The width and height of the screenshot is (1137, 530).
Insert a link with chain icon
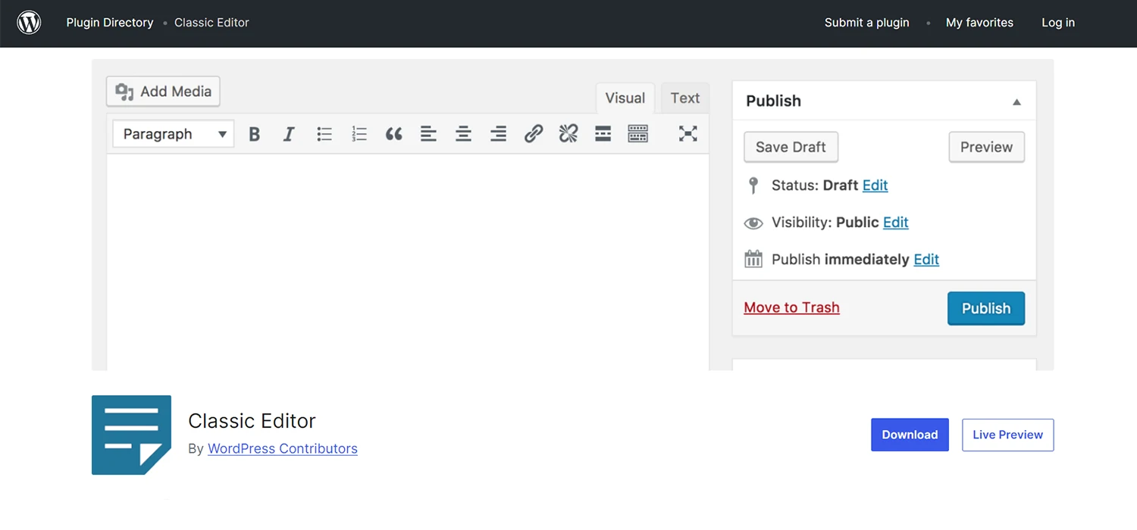[x=534, y=134]
